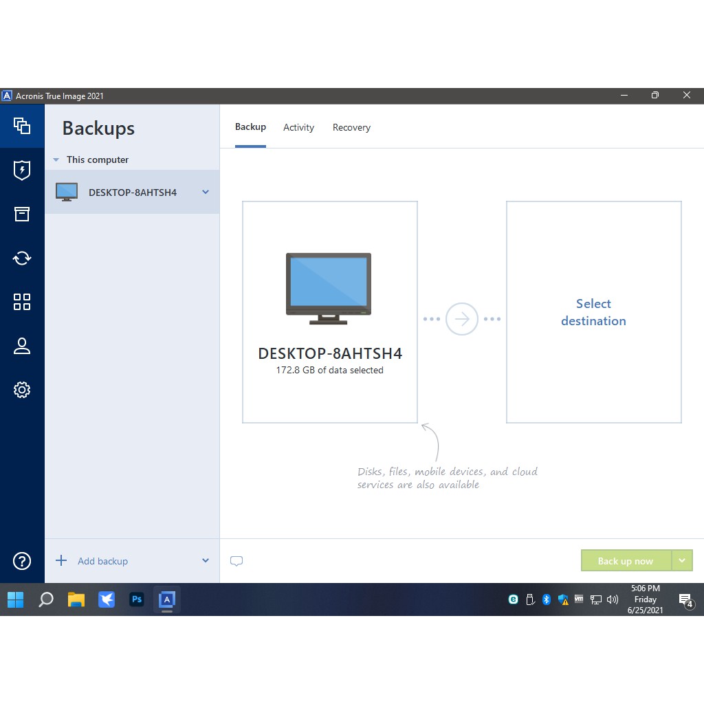This screenshot has height=704, width=704.
Task: Open the Archive section icon
Action: click(x=22, y=214)
